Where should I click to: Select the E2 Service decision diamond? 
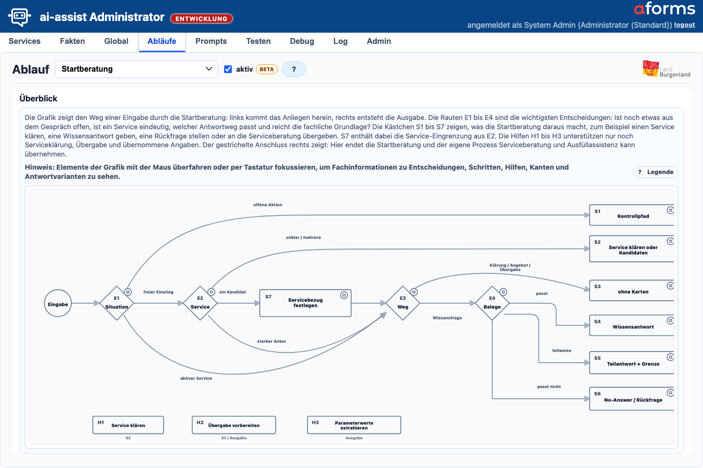click(200, 303)
